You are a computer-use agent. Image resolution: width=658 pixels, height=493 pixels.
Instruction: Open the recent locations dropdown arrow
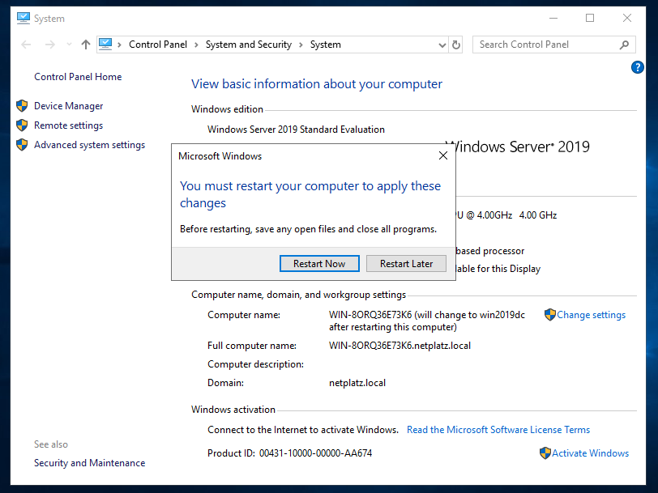coord(69,45)
